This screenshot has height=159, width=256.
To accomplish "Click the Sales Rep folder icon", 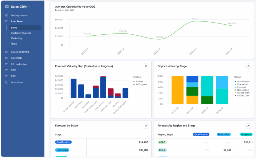I will [6, 58].
